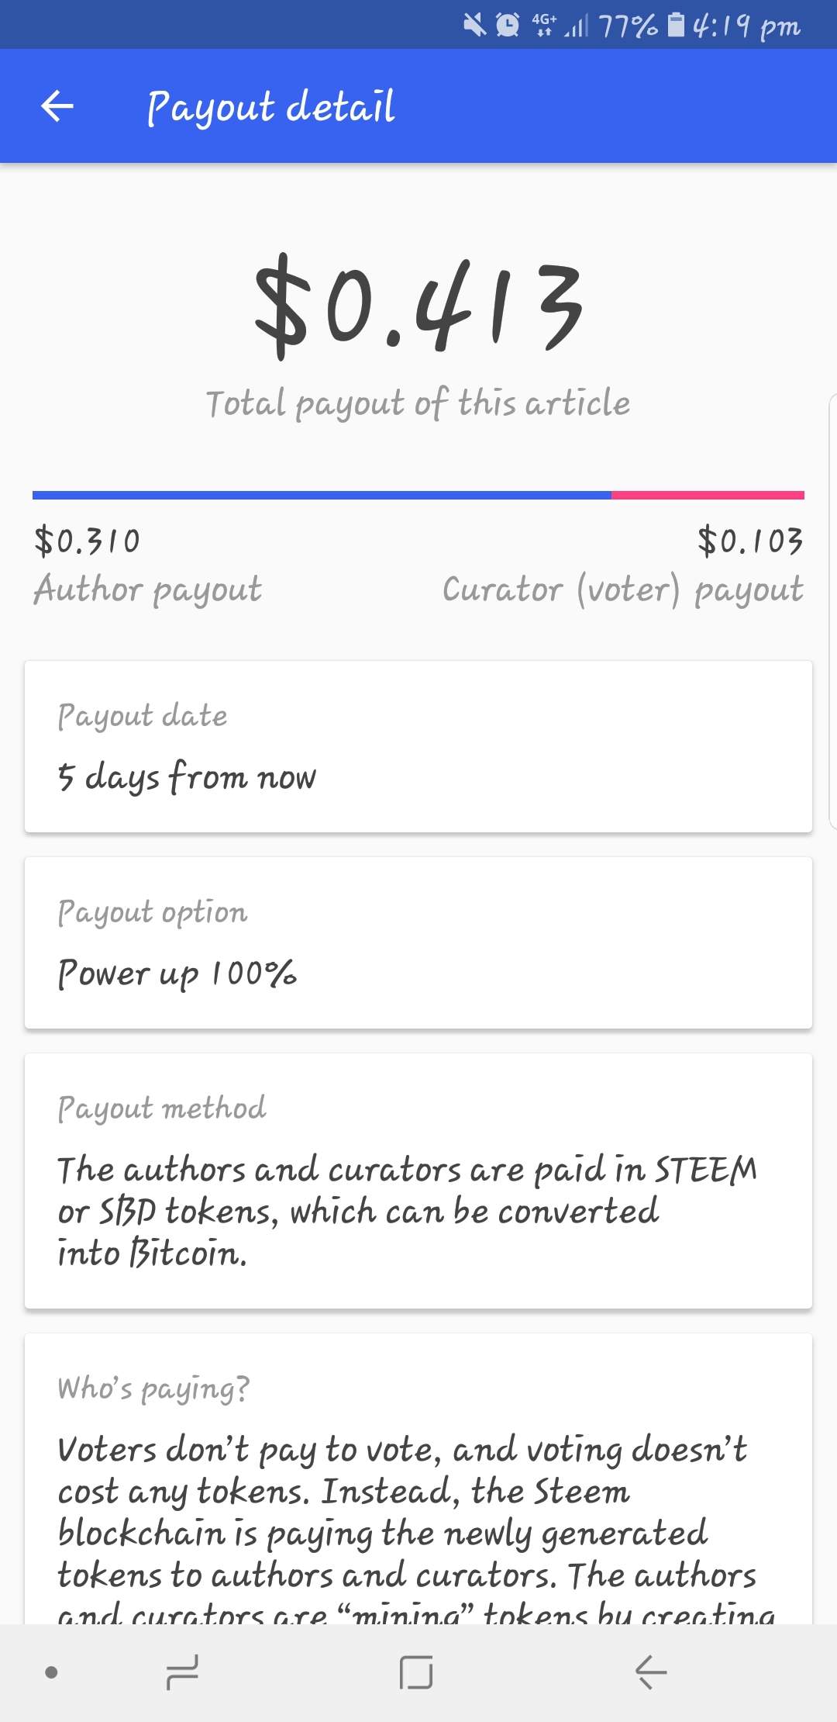This screenshot has height=1722, width=837.
Task: Tap Android back navigation arrow
Action: (x=651, y=1671)
